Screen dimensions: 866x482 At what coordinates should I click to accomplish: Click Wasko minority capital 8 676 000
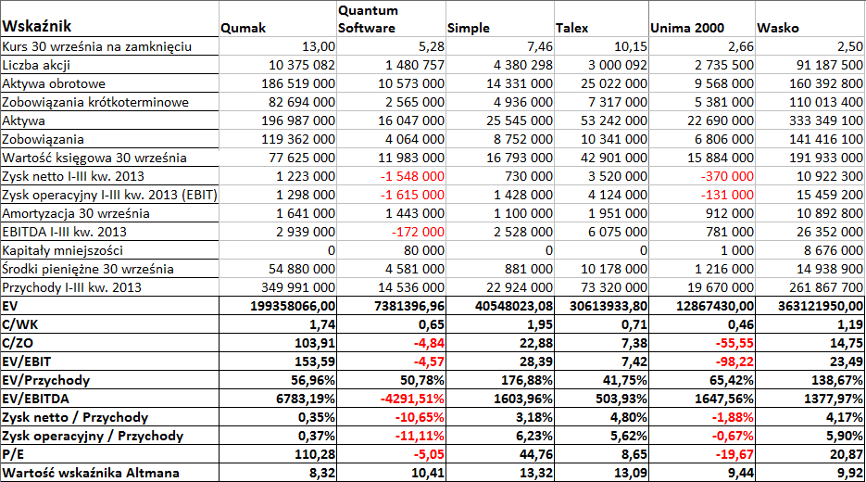[834, 250]
